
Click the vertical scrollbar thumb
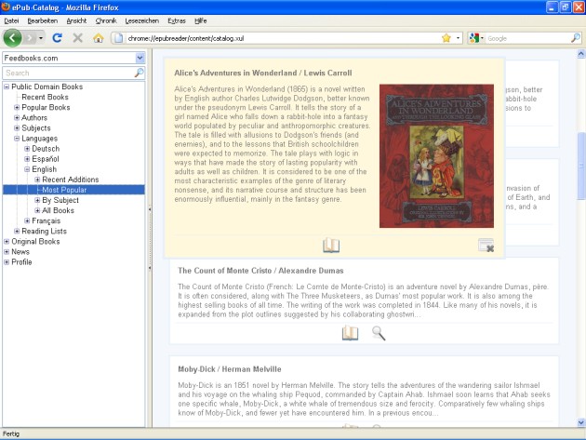point(581,166)
